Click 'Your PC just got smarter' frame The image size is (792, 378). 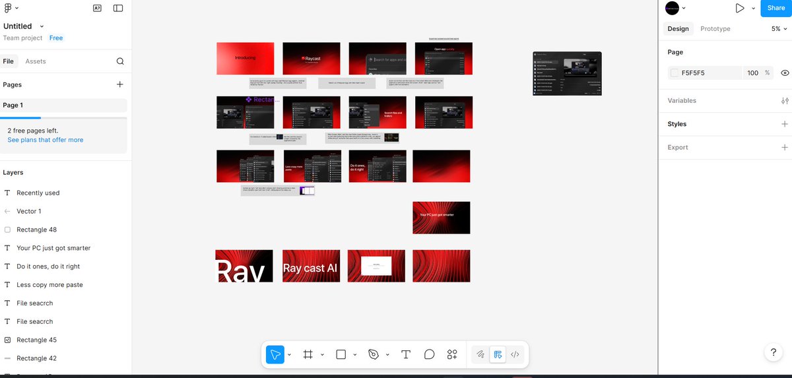(442, 218)
